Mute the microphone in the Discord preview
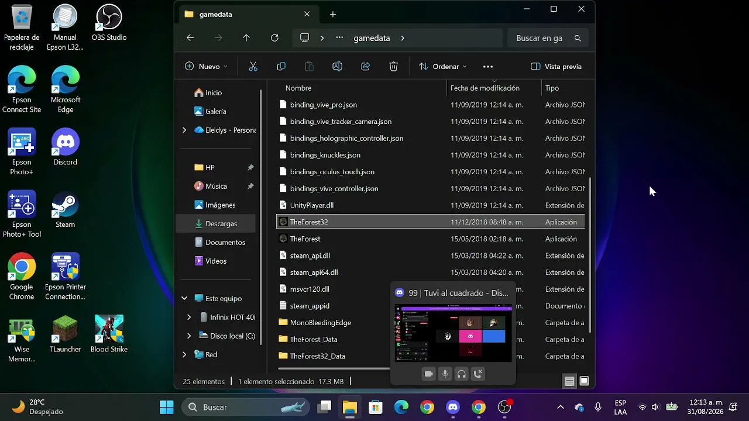Screen dimensions: 749x421 click(445, 374)
